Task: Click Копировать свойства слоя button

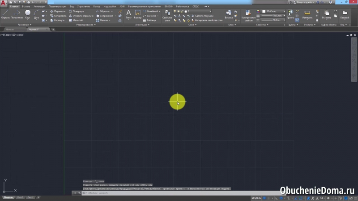Action: click(207, 20)
